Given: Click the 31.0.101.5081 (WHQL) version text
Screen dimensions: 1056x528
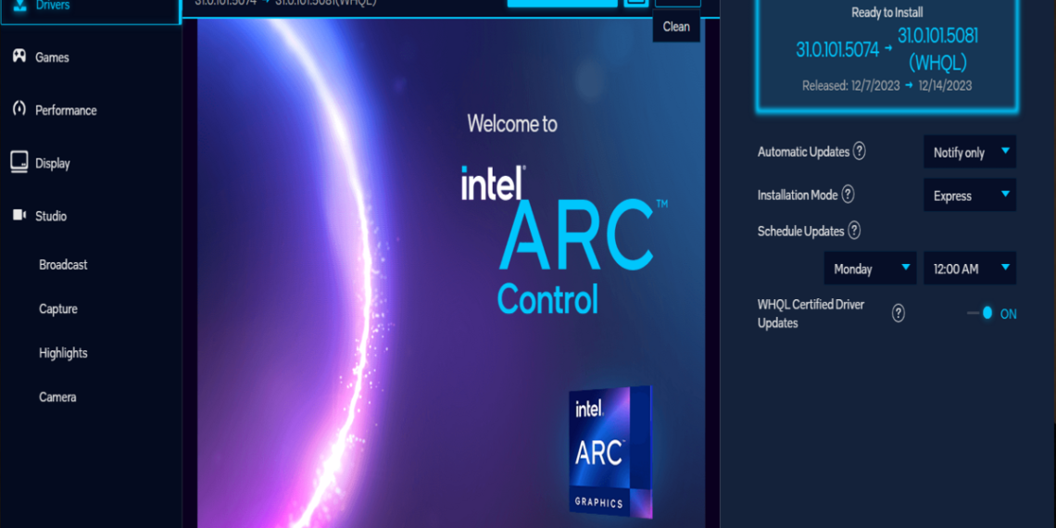Looking at the screenshot, I should tap(937, 49).
